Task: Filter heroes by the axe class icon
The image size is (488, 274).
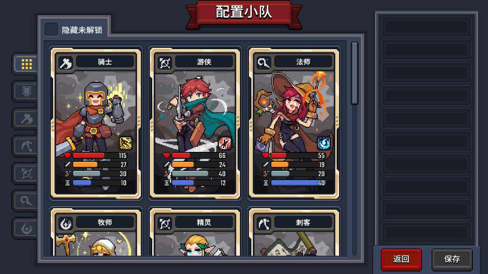Action: point(27,119)
